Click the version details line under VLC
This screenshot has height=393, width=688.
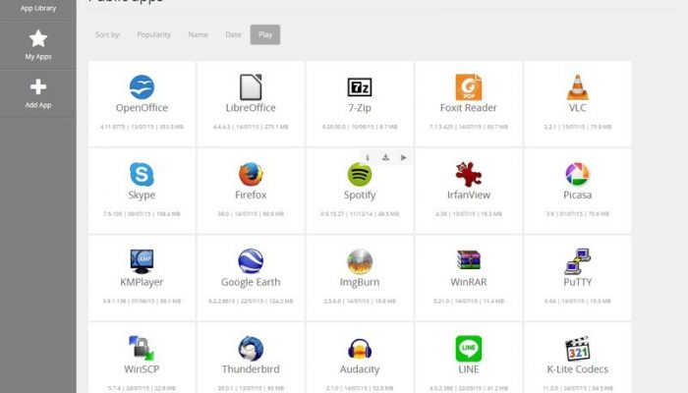(x=578, y=127)
